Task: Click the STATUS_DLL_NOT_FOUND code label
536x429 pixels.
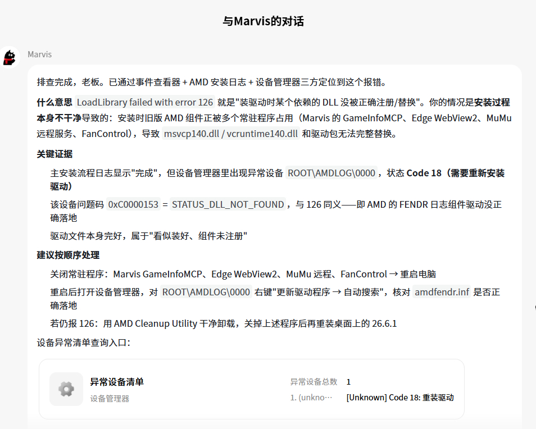Action: (228, 204)
